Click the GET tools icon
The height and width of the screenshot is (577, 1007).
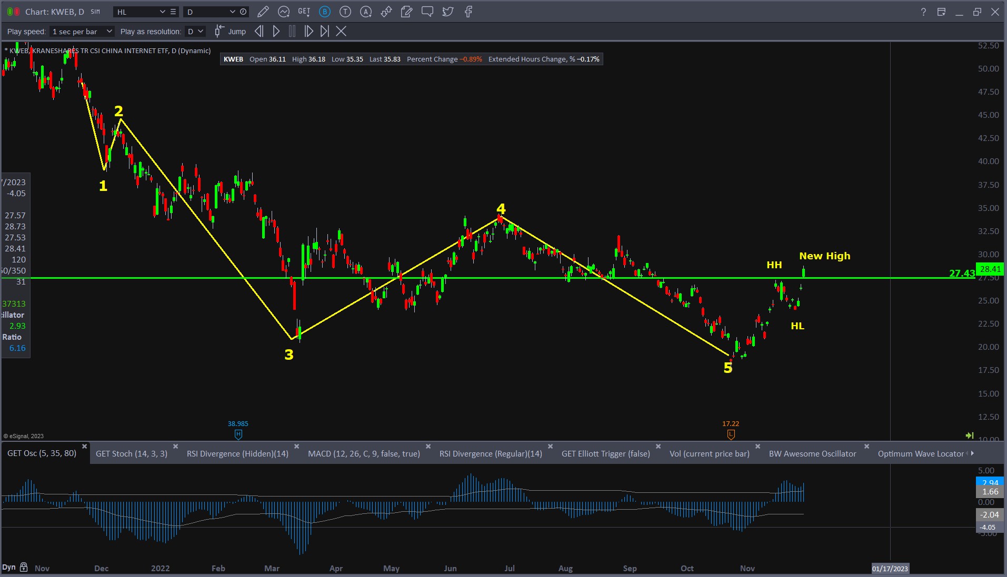click(x=304, y=12)
